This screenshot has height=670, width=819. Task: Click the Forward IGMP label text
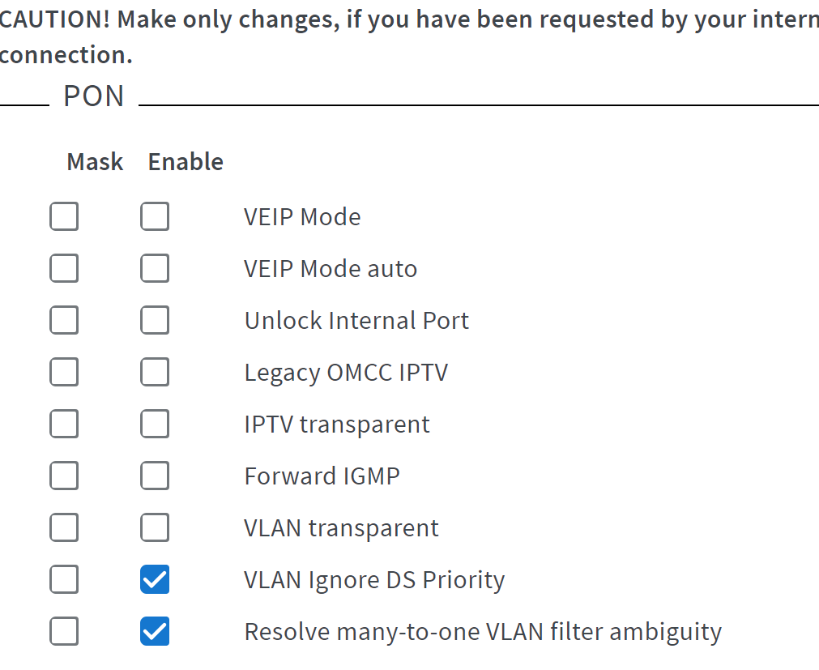(322, 476)
